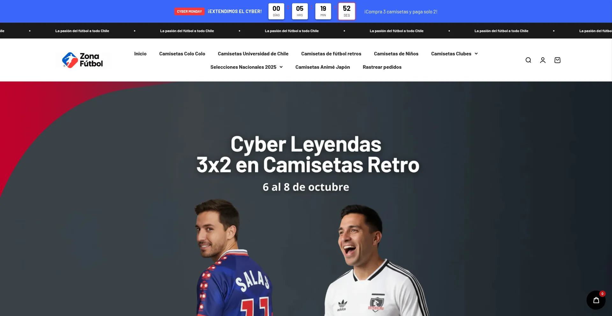
Task: Click the countdown hours box
Action: 300,11
